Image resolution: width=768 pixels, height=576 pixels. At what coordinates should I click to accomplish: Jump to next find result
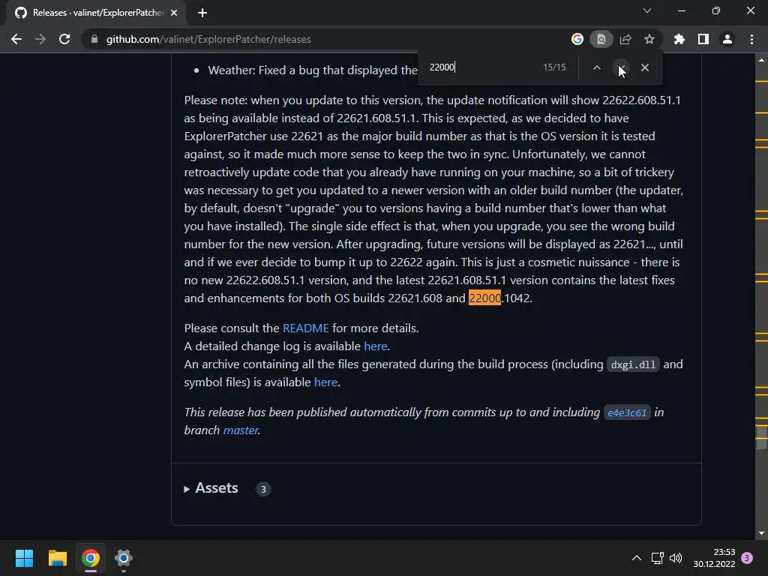tap(621, 67)
